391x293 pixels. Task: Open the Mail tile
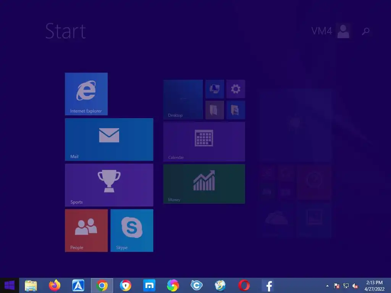(109, 140)
